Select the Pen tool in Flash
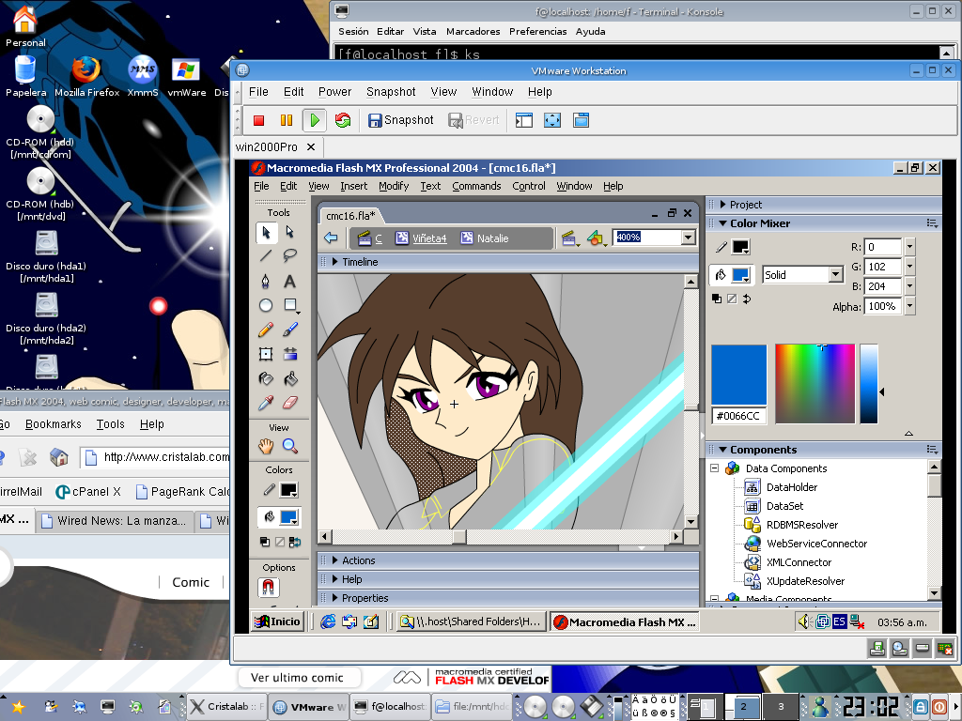 [266, 281]
